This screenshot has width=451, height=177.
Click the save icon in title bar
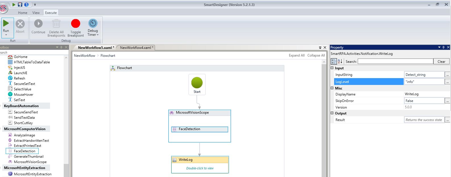20,5
